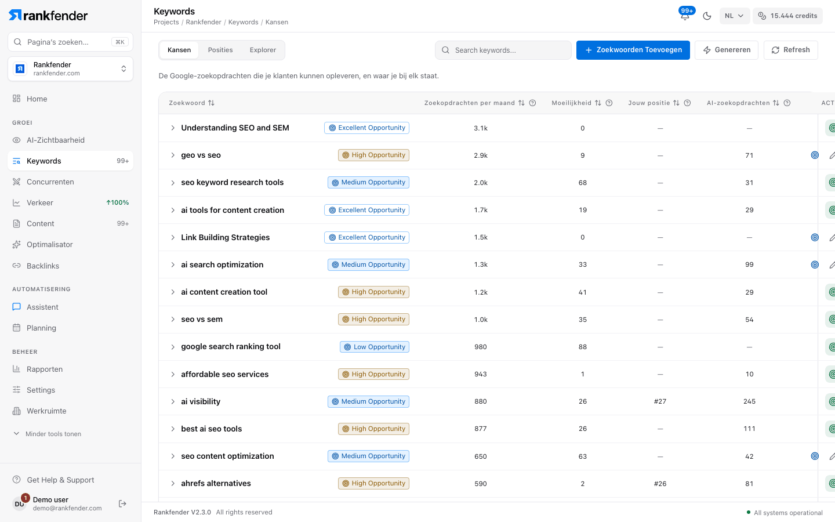Click the logout icon next to Demo user
Viewport: 835px width, 522px height.
(122, 503)
